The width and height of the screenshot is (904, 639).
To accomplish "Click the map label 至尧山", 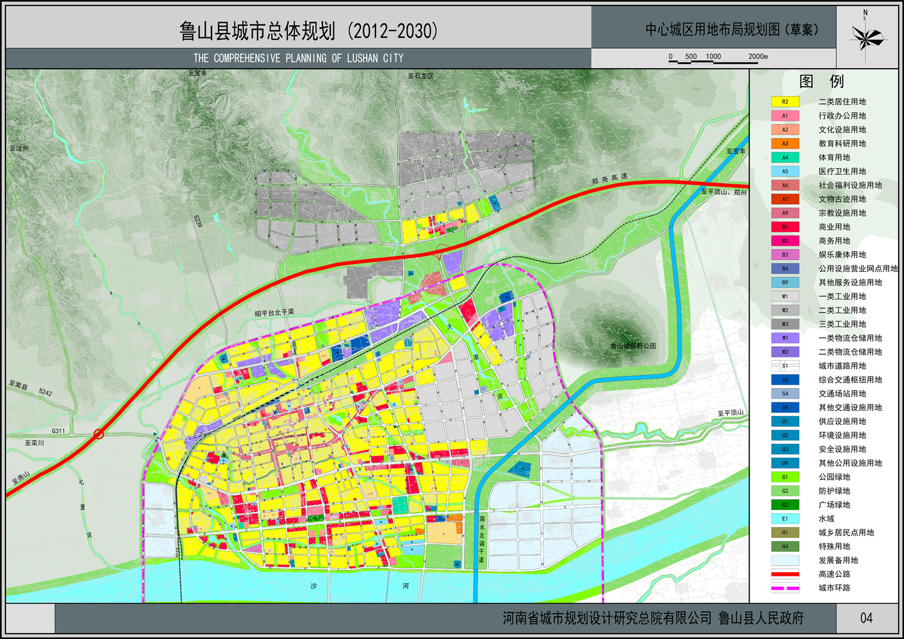I will pyautogui.click(x=21, y=478).
